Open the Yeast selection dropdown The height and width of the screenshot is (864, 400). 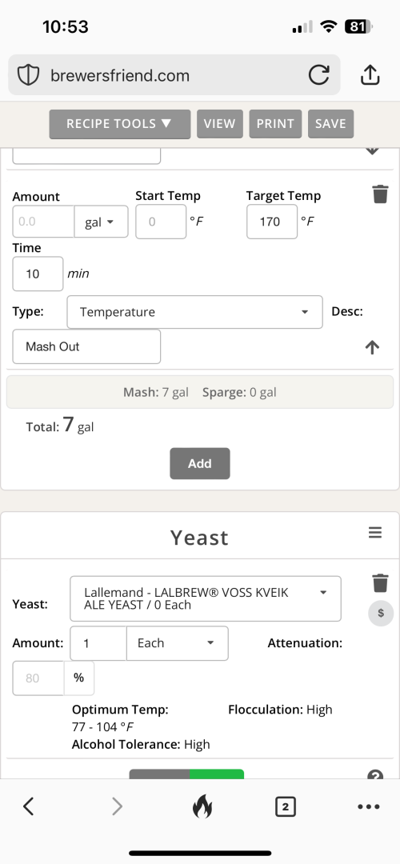click(206, 598)
